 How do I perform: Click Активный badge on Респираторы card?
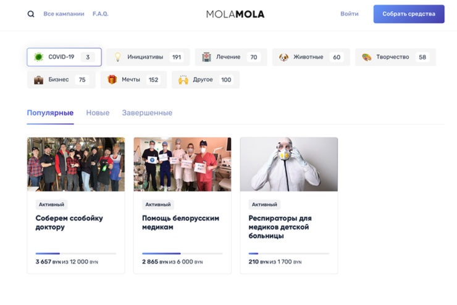pos(264,205)
